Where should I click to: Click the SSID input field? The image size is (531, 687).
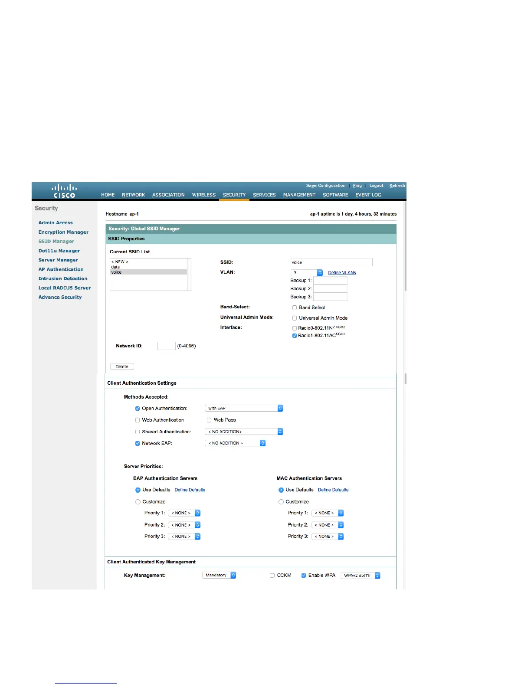(x=331, y=262)
